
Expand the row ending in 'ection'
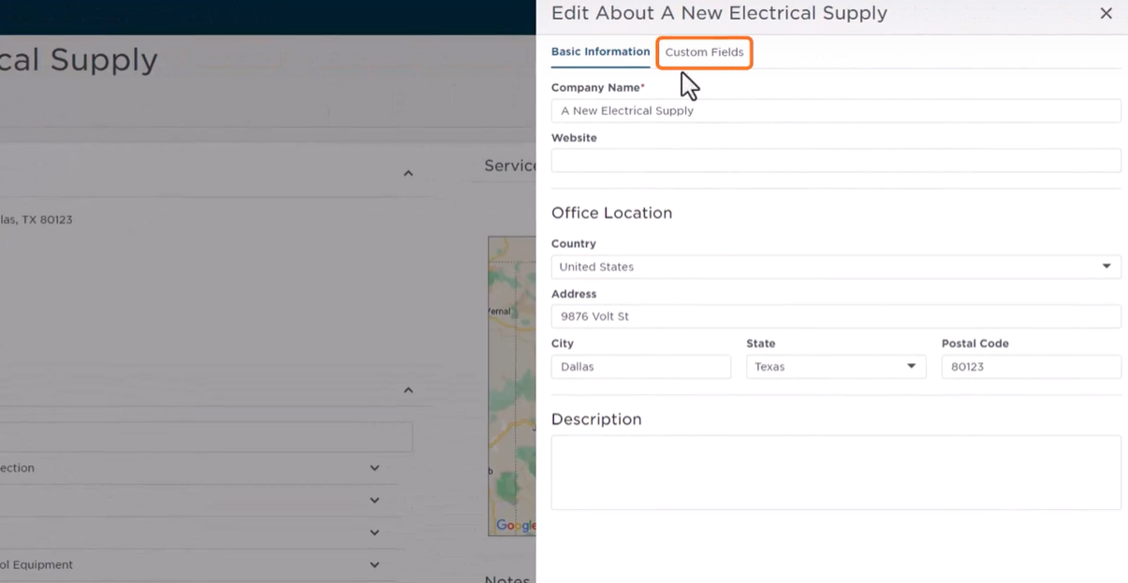(374, 468)
